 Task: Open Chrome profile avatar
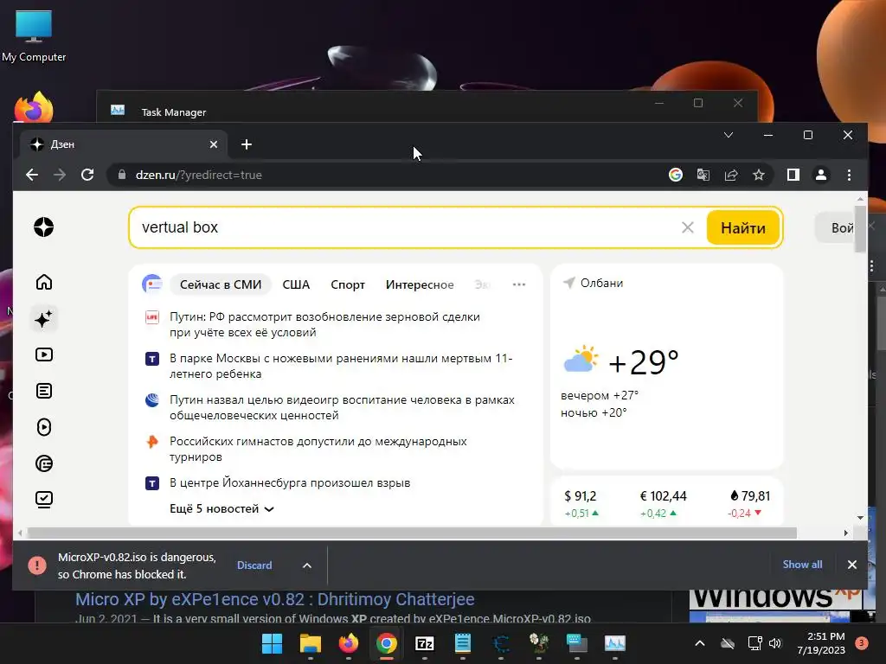pos(821,175)
